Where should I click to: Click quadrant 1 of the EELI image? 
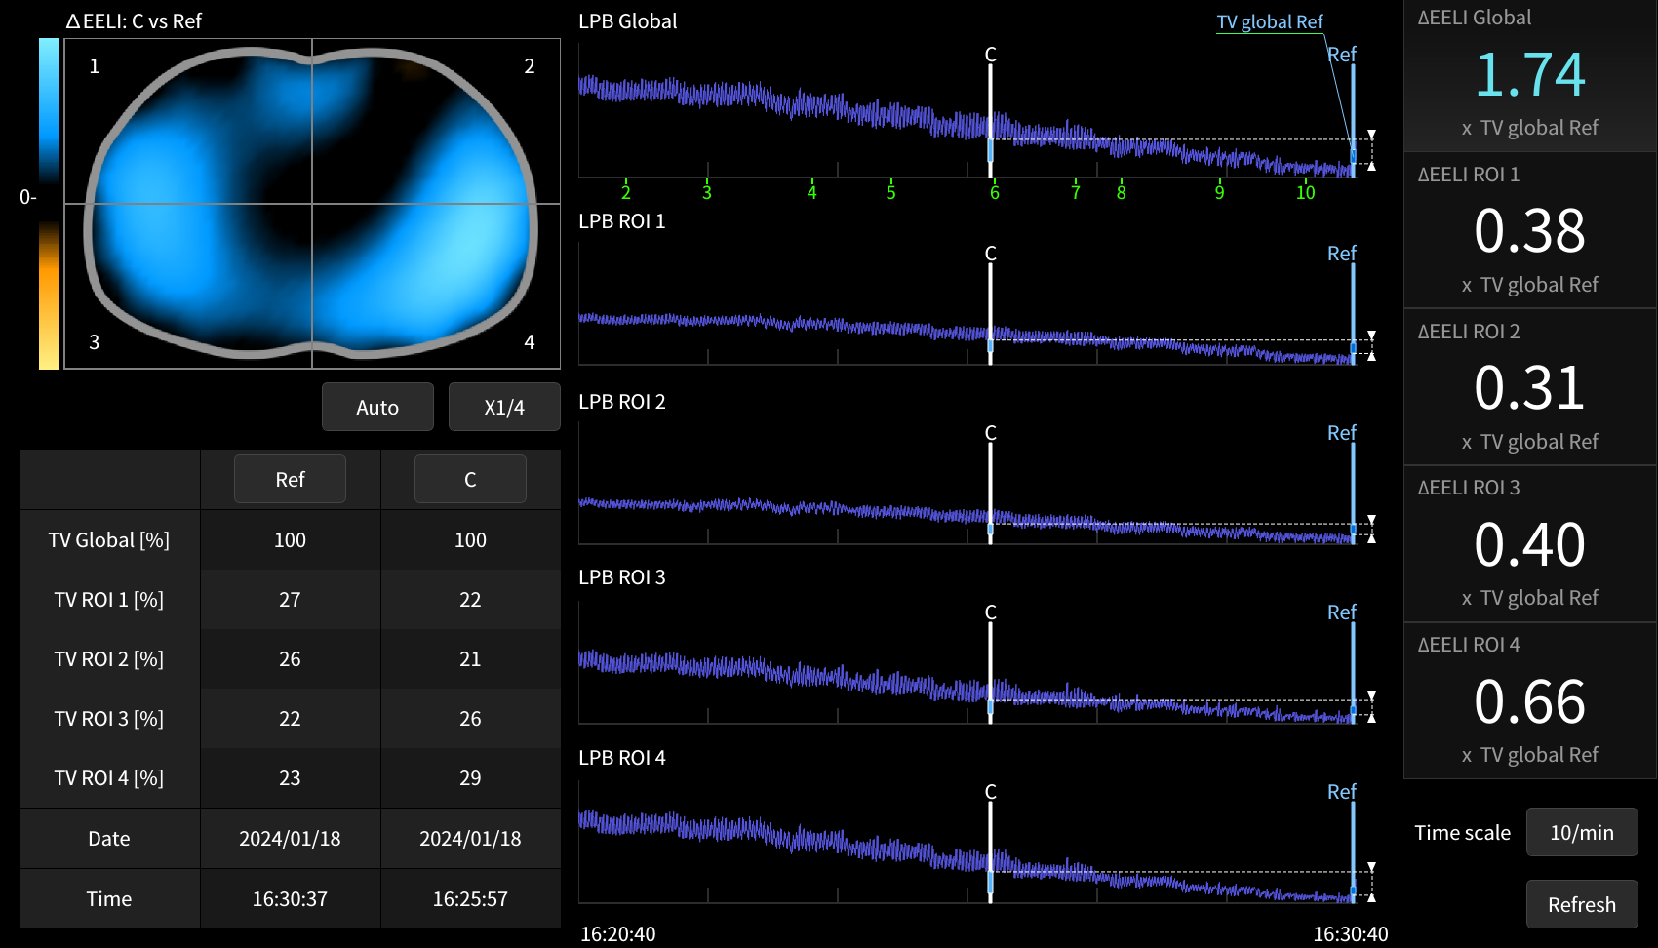click(188, 121)
